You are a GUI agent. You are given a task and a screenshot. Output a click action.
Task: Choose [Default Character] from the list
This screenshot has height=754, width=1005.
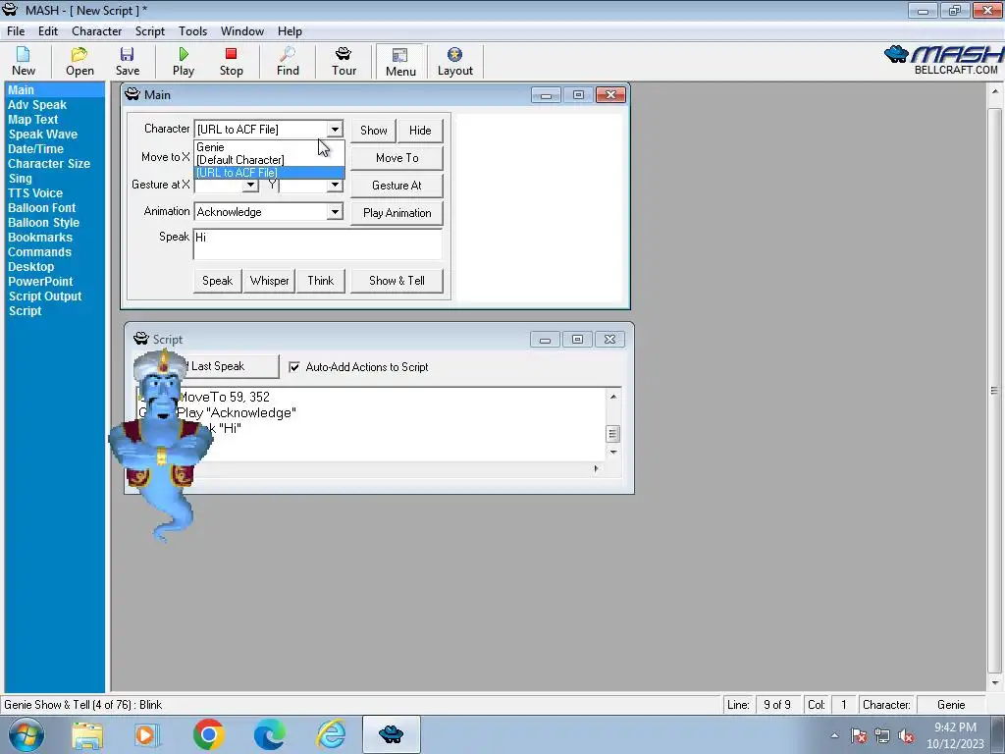click(x=269, y=160)
